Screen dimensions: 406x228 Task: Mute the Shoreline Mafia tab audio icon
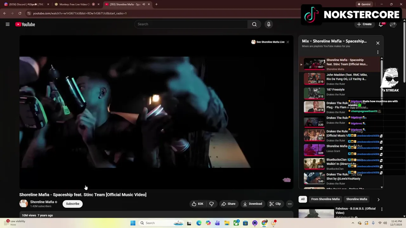(144, 4)
